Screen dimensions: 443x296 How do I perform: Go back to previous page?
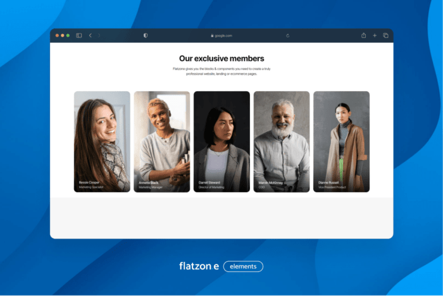point(90,35)
